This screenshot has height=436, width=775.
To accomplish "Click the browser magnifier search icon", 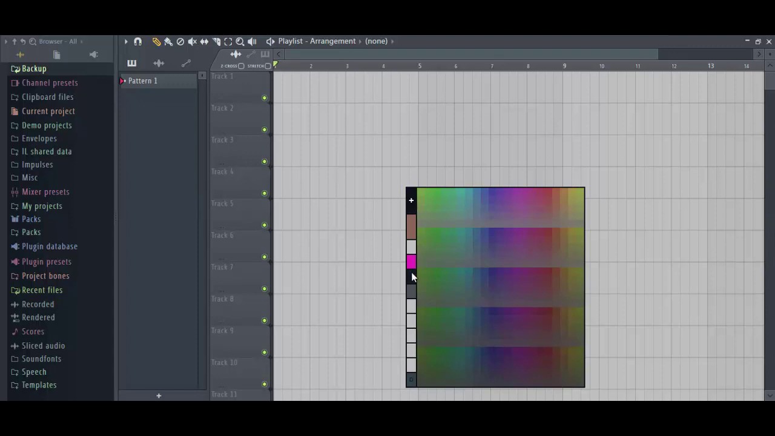I will [x=33, y=41].
